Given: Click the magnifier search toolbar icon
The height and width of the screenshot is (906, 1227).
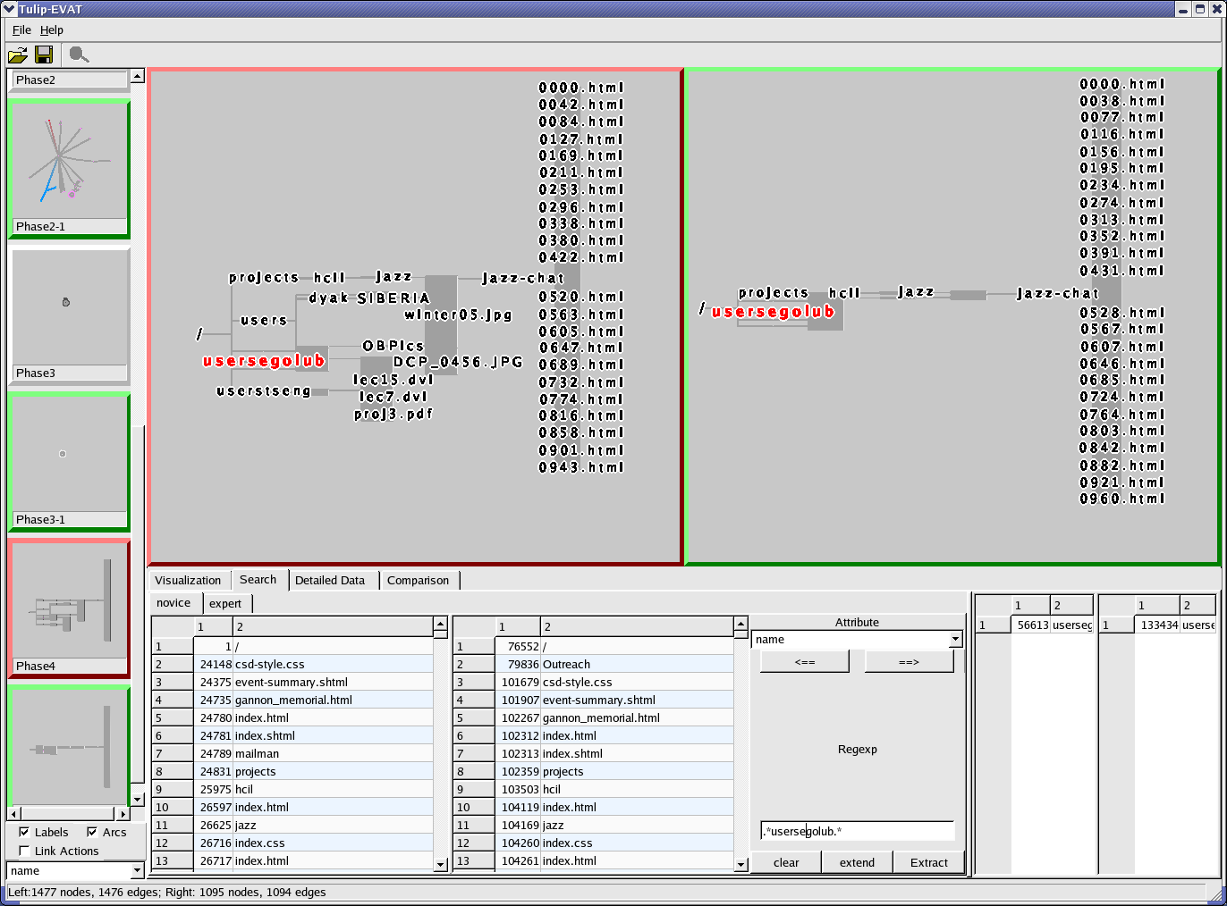Looking at the screenshot, I should pyautogui.click(x=79, y=55).
